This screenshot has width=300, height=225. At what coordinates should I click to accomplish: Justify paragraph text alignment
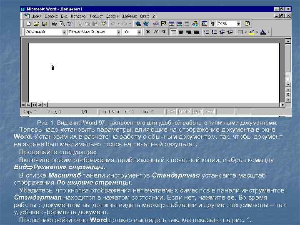(x=197, y=32)
